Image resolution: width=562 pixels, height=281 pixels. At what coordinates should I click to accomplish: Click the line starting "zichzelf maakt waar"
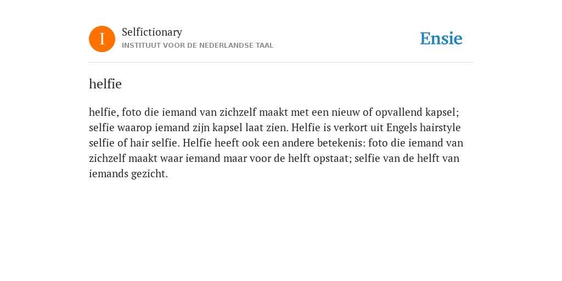point(274,159)
